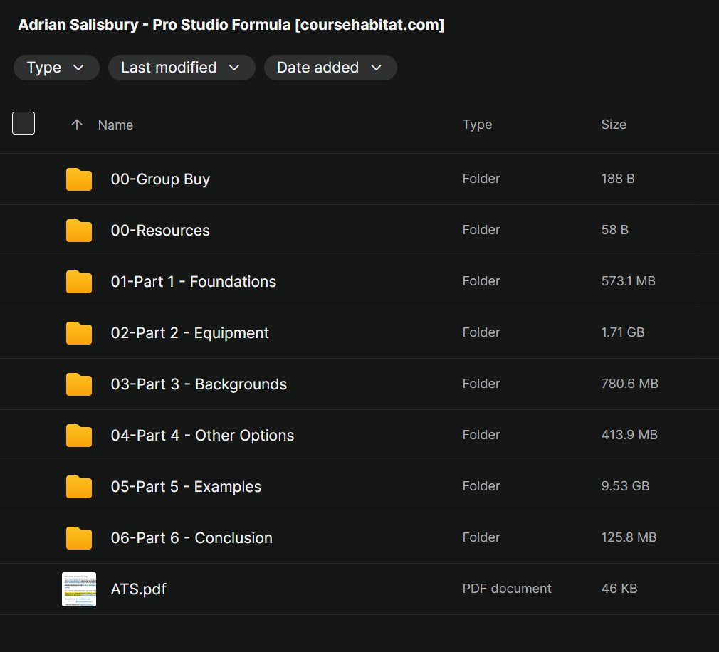Image resolution: width=719 pixels, height=652 pixels.
Task: Open the ATS.pdf thumbnail preview
Action: click(79, 589)
